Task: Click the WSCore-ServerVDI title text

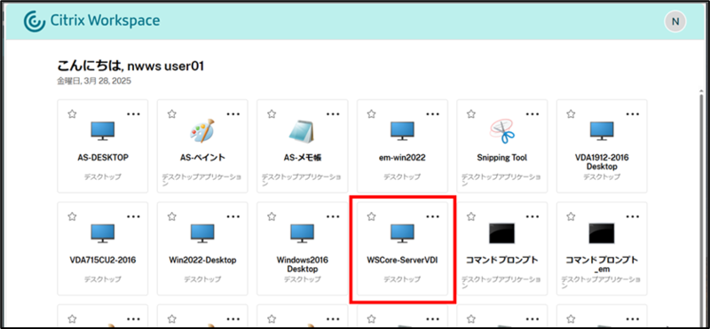Action: click(402, 260)
